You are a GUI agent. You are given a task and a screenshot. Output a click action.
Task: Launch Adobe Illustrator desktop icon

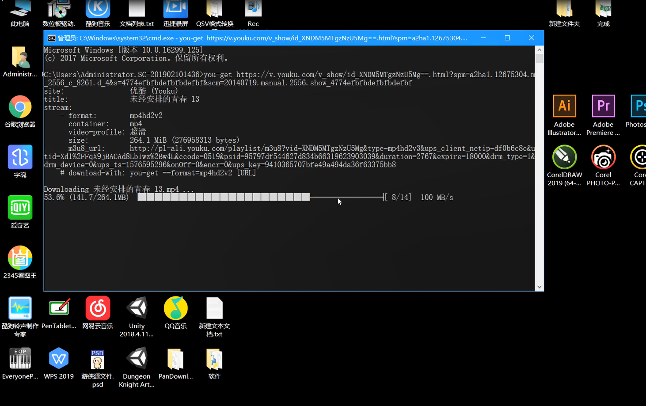564,115
